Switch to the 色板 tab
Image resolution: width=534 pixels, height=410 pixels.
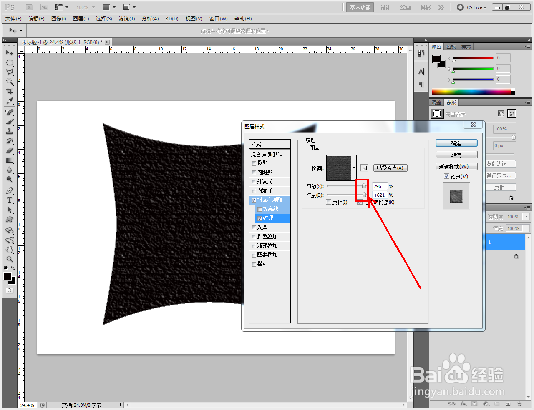click(x=451, y=47)
